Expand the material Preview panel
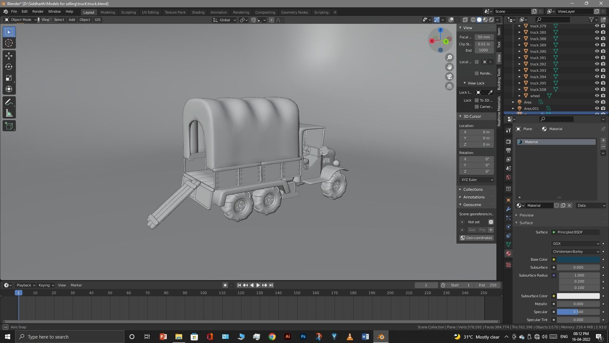 pos(526,215)
